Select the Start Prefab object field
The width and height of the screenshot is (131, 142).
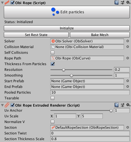[x=87, y=81]
